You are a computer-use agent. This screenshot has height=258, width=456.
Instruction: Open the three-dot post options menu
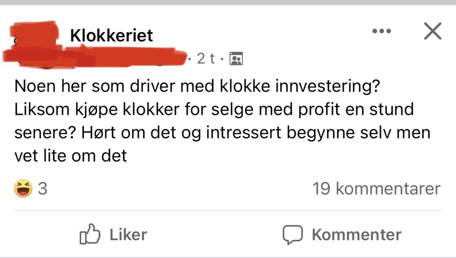tap(381, 31)
